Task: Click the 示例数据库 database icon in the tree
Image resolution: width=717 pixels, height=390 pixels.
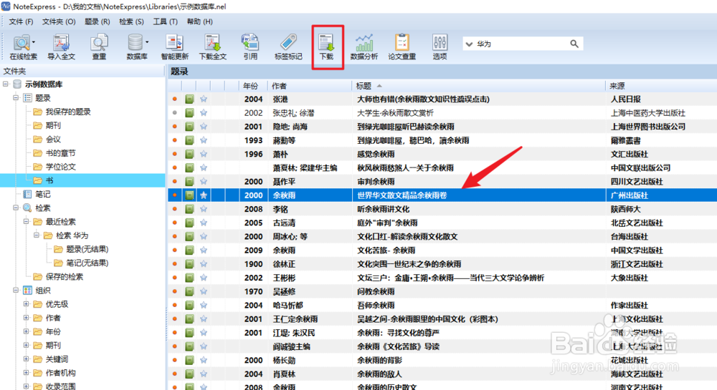Action: point(17,84)
